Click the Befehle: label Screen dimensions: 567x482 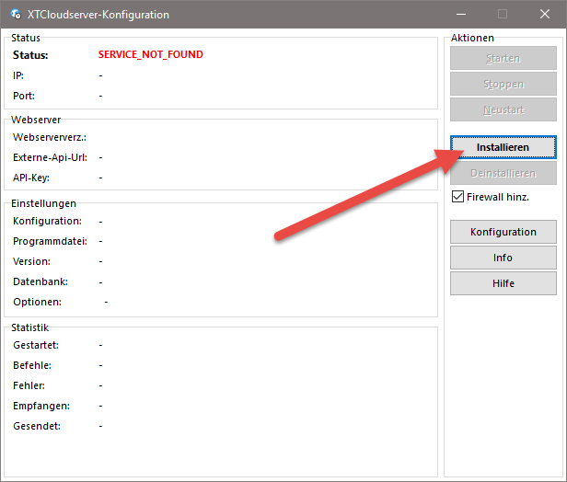[x=32, y=365]
